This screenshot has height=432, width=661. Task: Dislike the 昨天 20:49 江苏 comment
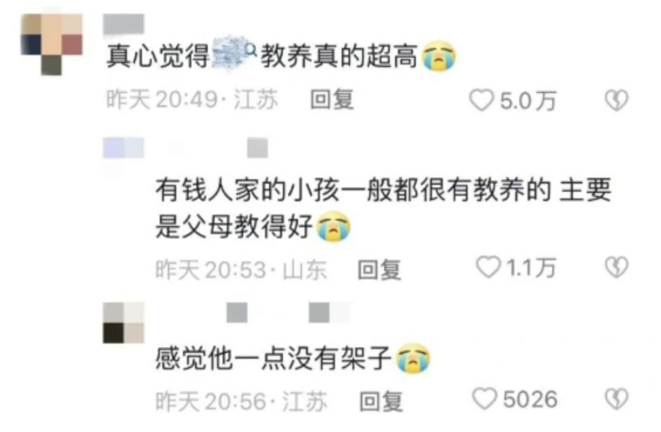coord(617,100)
